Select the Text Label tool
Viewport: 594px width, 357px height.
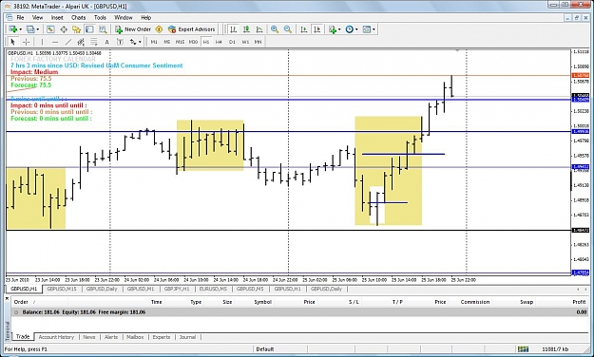pos(120,42)
